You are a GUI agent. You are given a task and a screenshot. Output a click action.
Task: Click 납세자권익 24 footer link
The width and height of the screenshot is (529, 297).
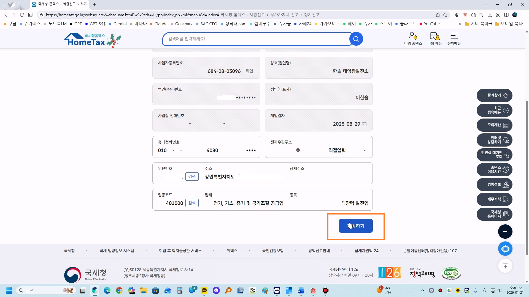tap(366, 251)
